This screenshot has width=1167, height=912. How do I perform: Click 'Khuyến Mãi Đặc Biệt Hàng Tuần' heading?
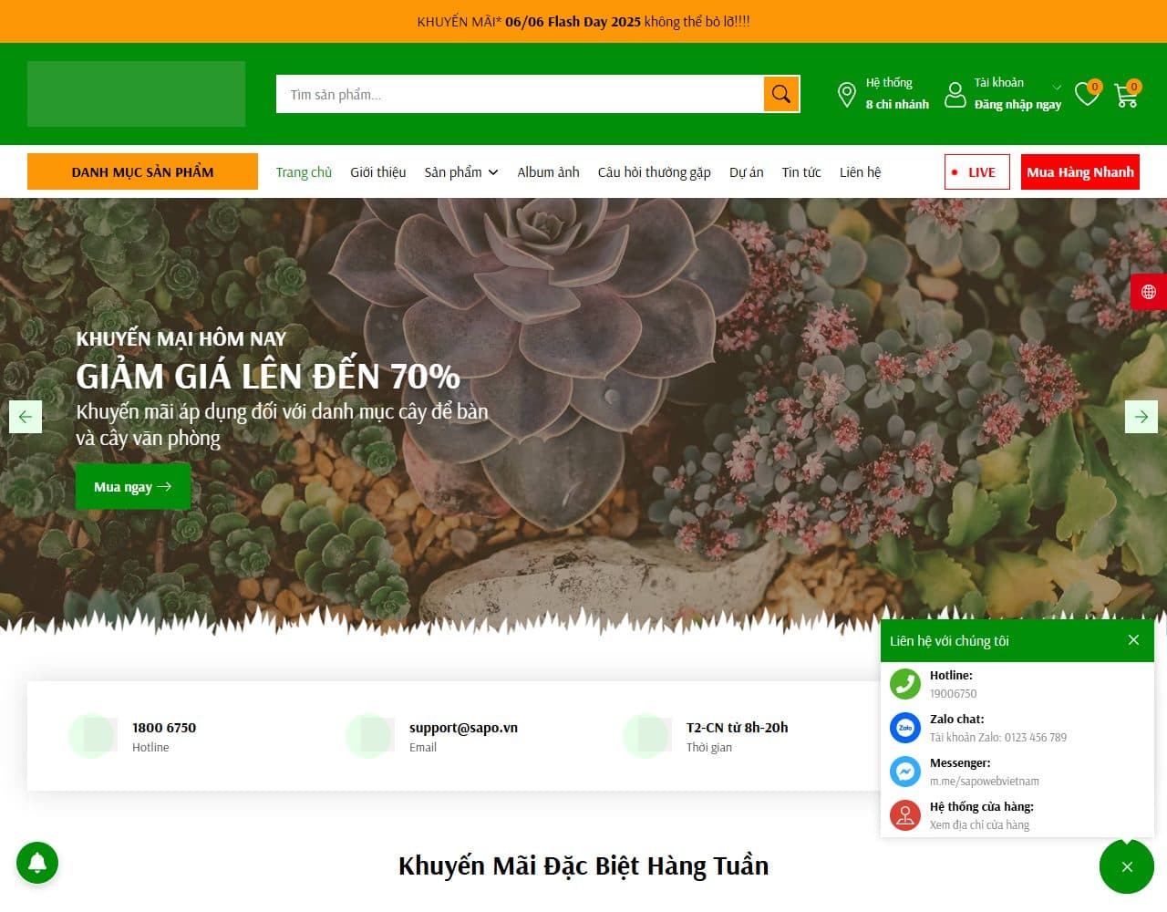[x=583, y=865]
